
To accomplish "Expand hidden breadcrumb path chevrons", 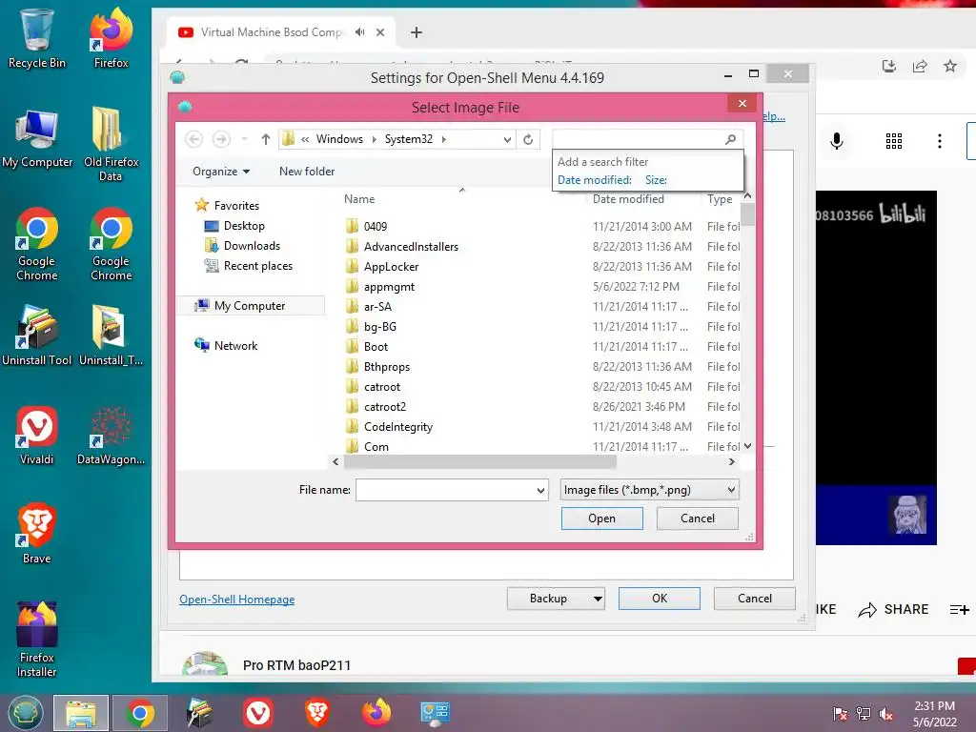I will [x=305, y=139].
